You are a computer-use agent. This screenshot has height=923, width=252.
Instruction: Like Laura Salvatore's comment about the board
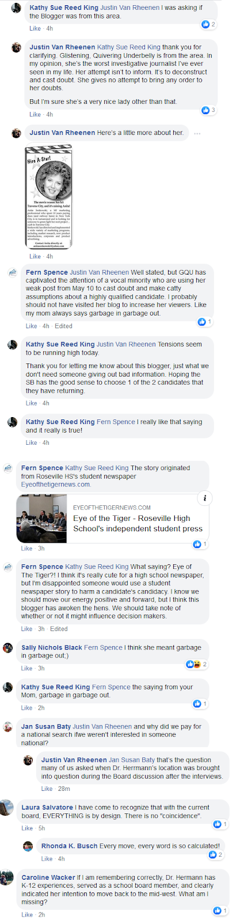click(27, 828)
